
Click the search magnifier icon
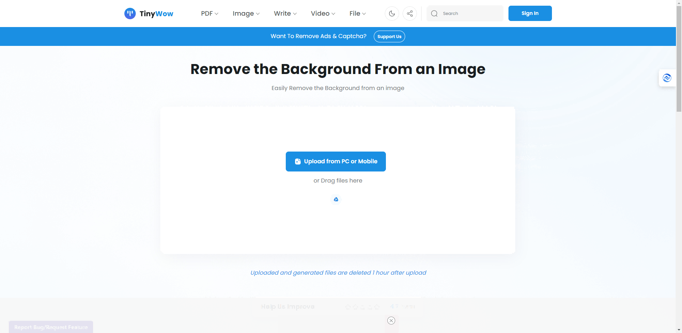click(434, 14)
